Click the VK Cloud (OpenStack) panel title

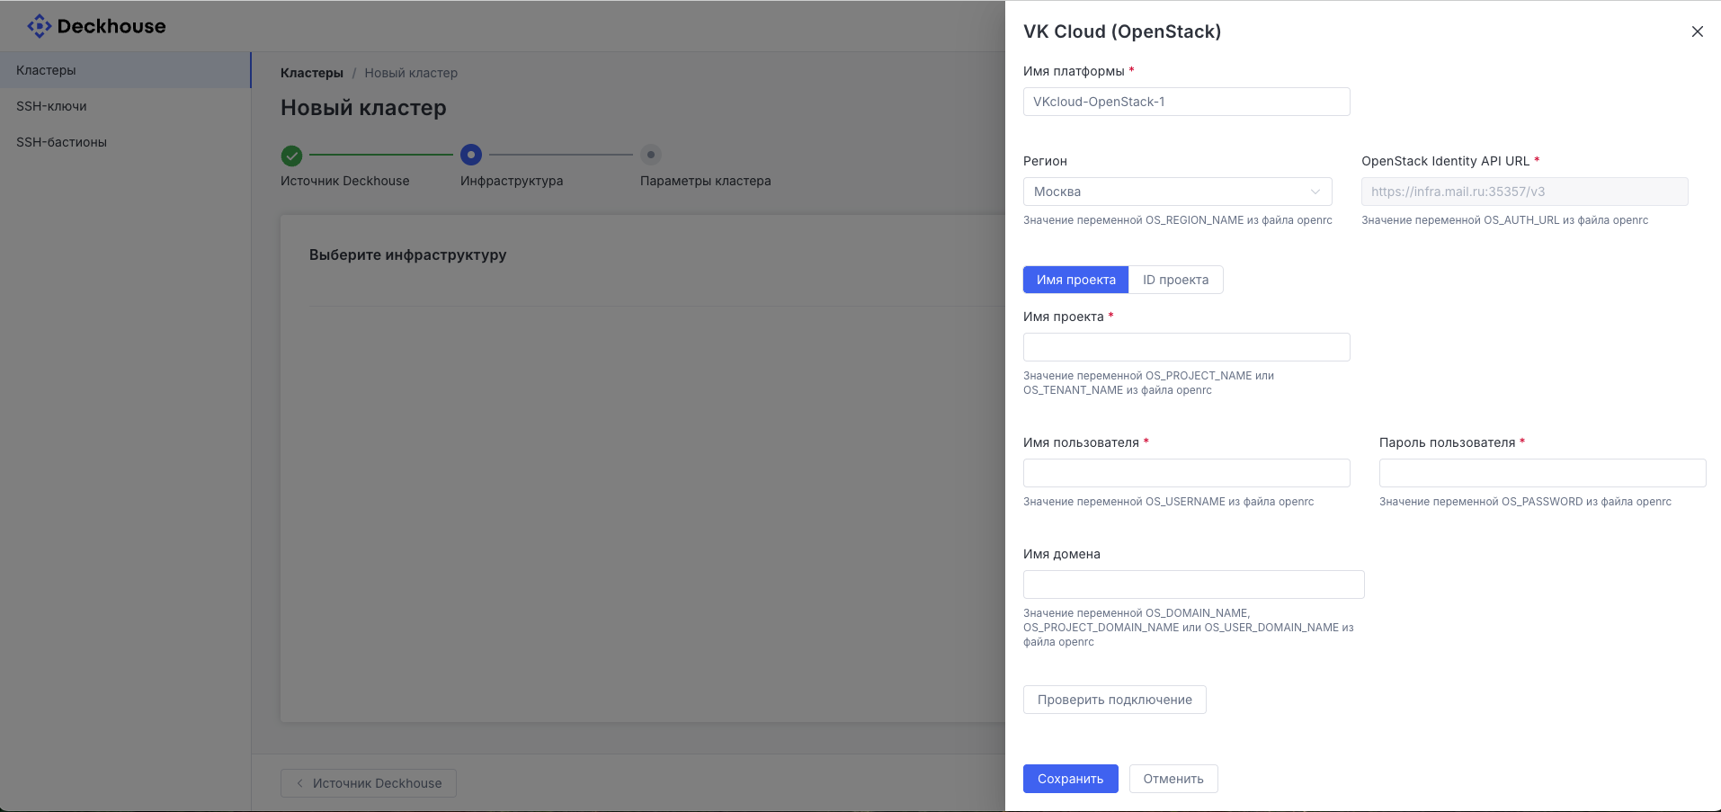pos(1122,31)
